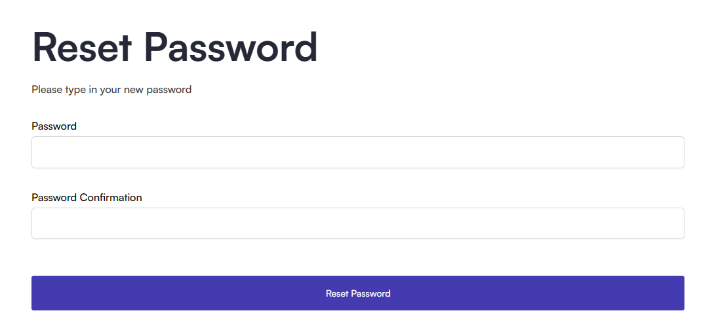712x334 pixels.
Task: Click the white "Reset Password" button caption
Action: 358,293
